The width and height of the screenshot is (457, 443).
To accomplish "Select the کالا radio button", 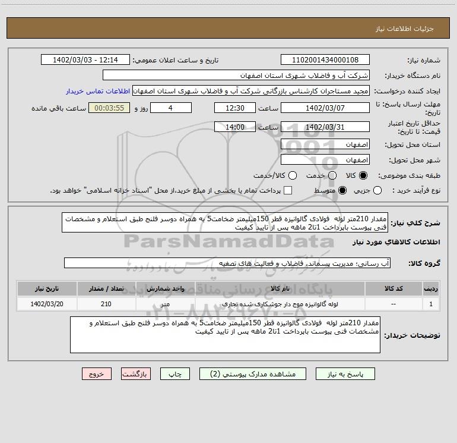I will [x=363, y=175].
